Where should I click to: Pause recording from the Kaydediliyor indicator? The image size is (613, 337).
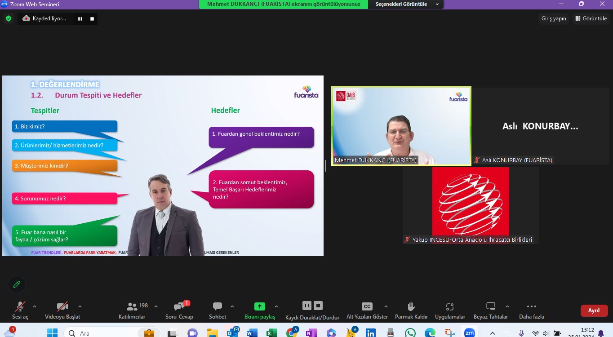tap(80, 18)
